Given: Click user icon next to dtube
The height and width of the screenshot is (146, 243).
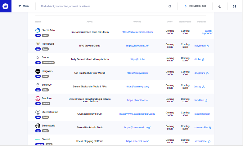Looking at the screenshot, I should pyautogui.click(x=203, y=60).
